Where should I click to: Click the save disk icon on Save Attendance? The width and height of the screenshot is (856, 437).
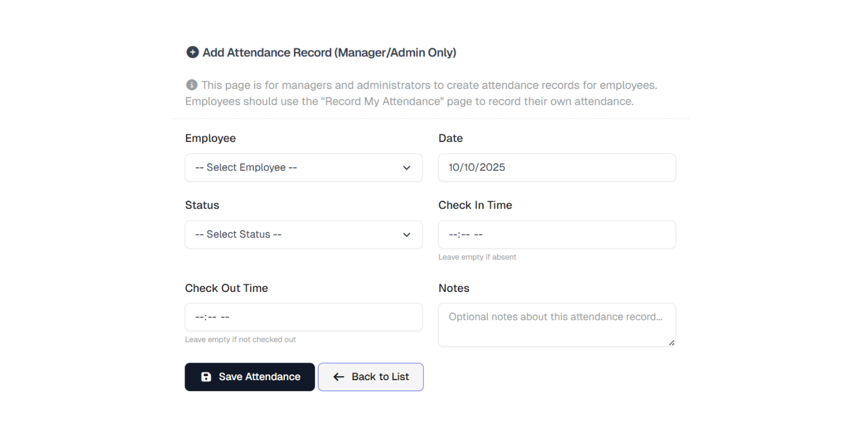click(x=207, y=377)
